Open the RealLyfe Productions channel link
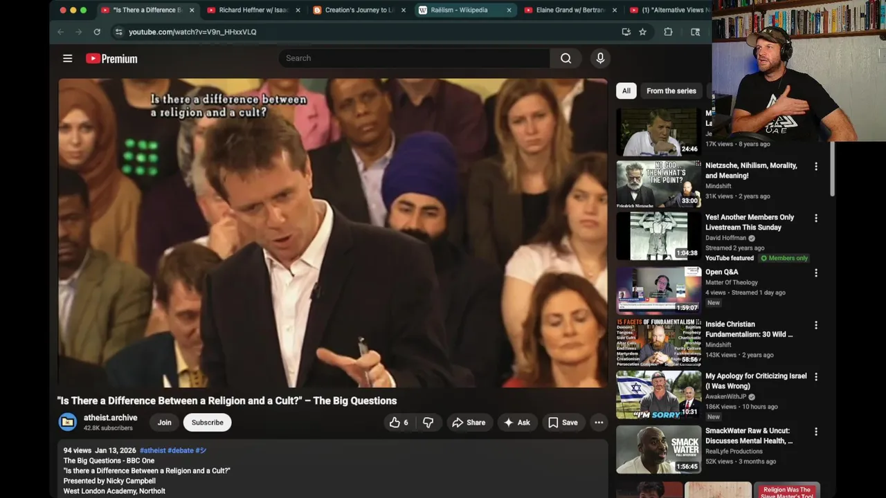886x498 pixels. coord(734,451)
